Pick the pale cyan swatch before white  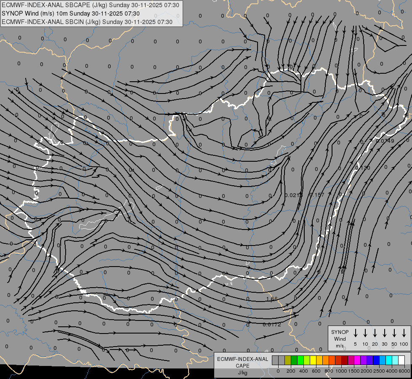coord(396,360)
